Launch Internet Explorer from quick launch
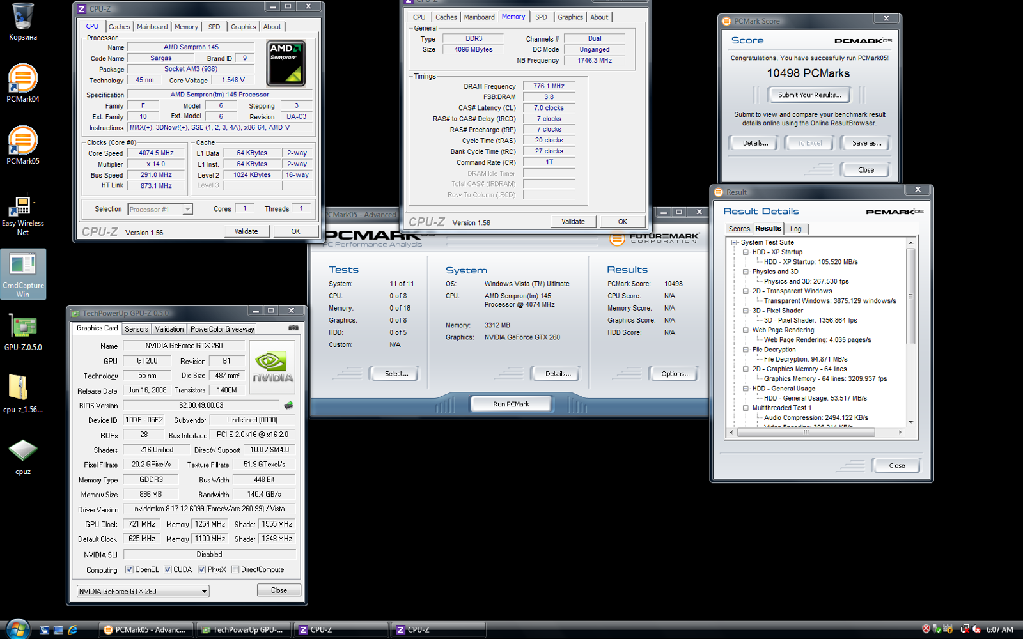Viewport: 1023px width, 639px height. click(73, 630)
